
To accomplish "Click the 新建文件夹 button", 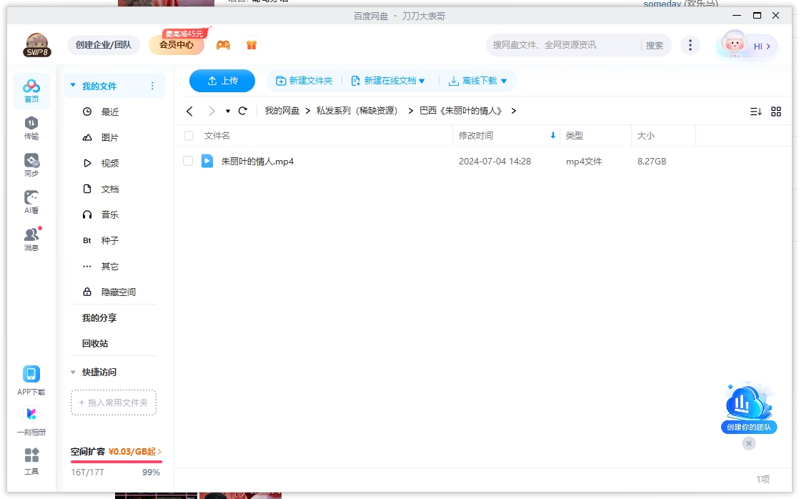I will (x=304, y=81).
